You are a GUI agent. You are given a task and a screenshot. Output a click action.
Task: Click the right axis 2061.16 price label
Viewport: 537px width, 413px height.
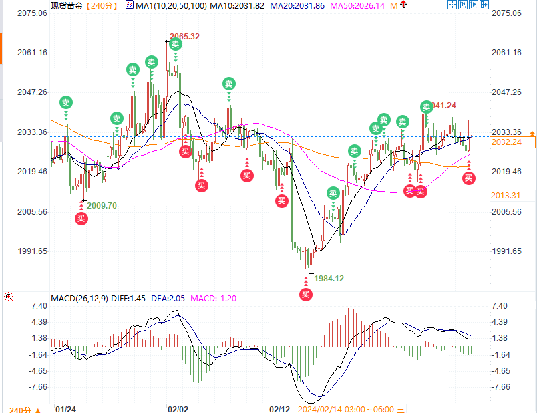[x=506, y=53]
